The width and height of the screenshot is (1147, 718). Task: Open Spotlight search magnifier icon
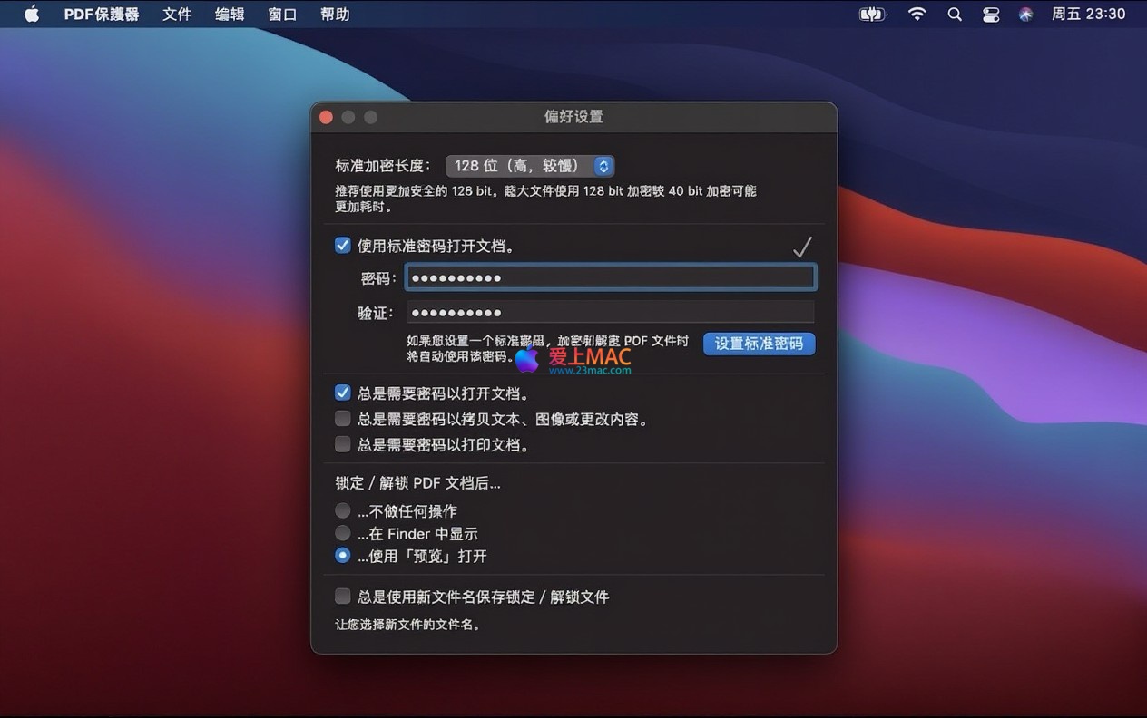tap(955, 14)
